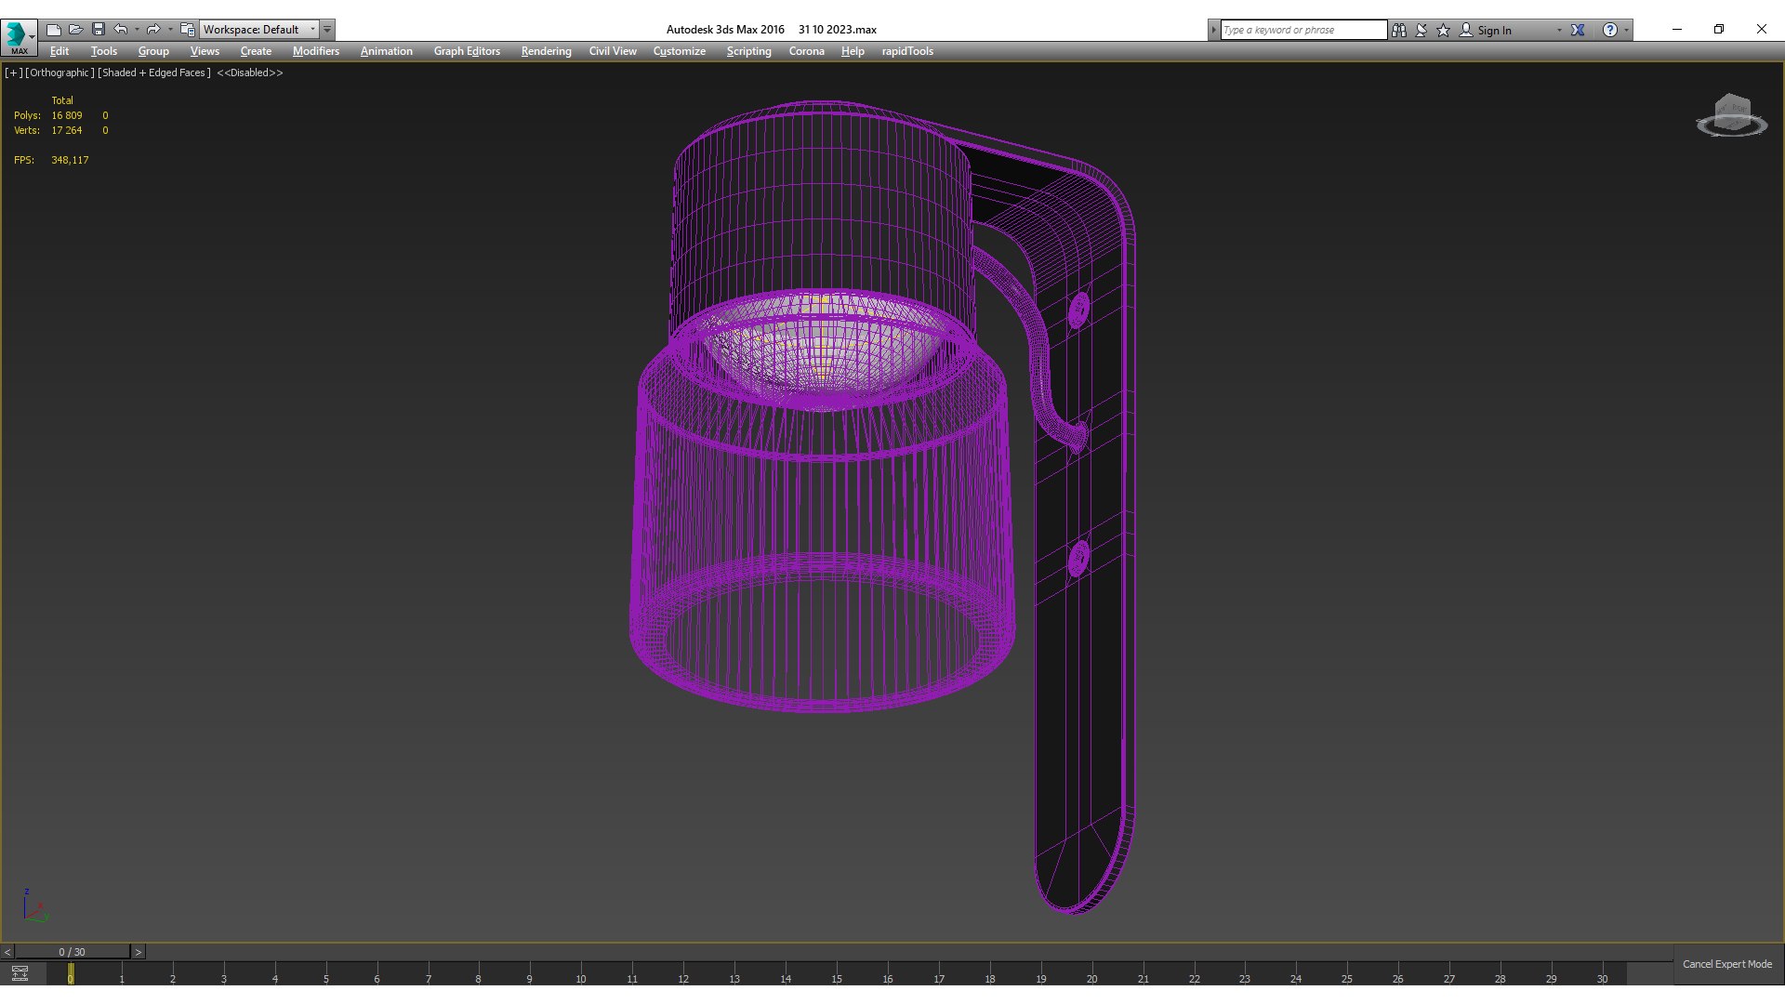Click Cancel Expert Mode button
Image resolution: width=1785 pixels, height=1004 pixels.
pyautogui.click(x=1727, y=964)
